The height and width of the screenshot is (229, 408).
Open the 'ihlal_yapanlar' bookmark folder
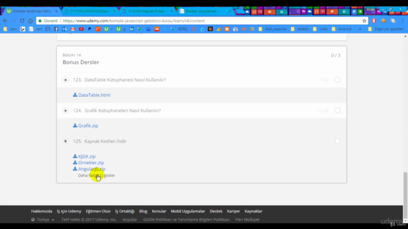pyautogui.click(x=273, y=29)
